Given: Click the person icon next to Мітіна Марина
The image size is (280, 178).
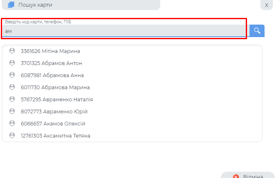Looking at the screenshot, I should tap(12, 51).
